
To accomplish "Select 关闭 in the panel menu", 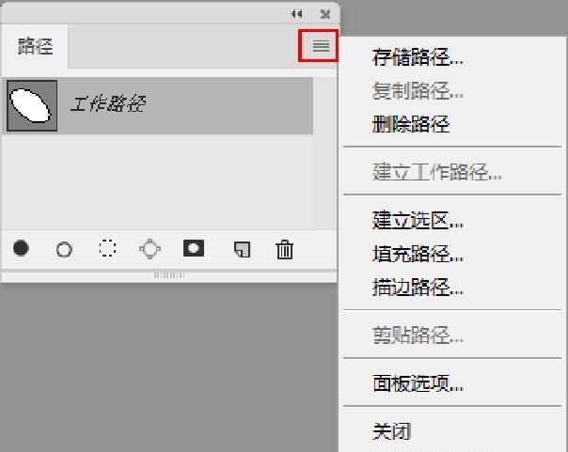I will [x=391, y=431].
